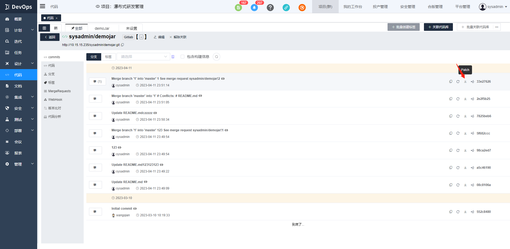Screen dimensions: 510x249
Task: Open the sysadmin user dropdown
Action: pyautogui.click(x=493, y=7)
